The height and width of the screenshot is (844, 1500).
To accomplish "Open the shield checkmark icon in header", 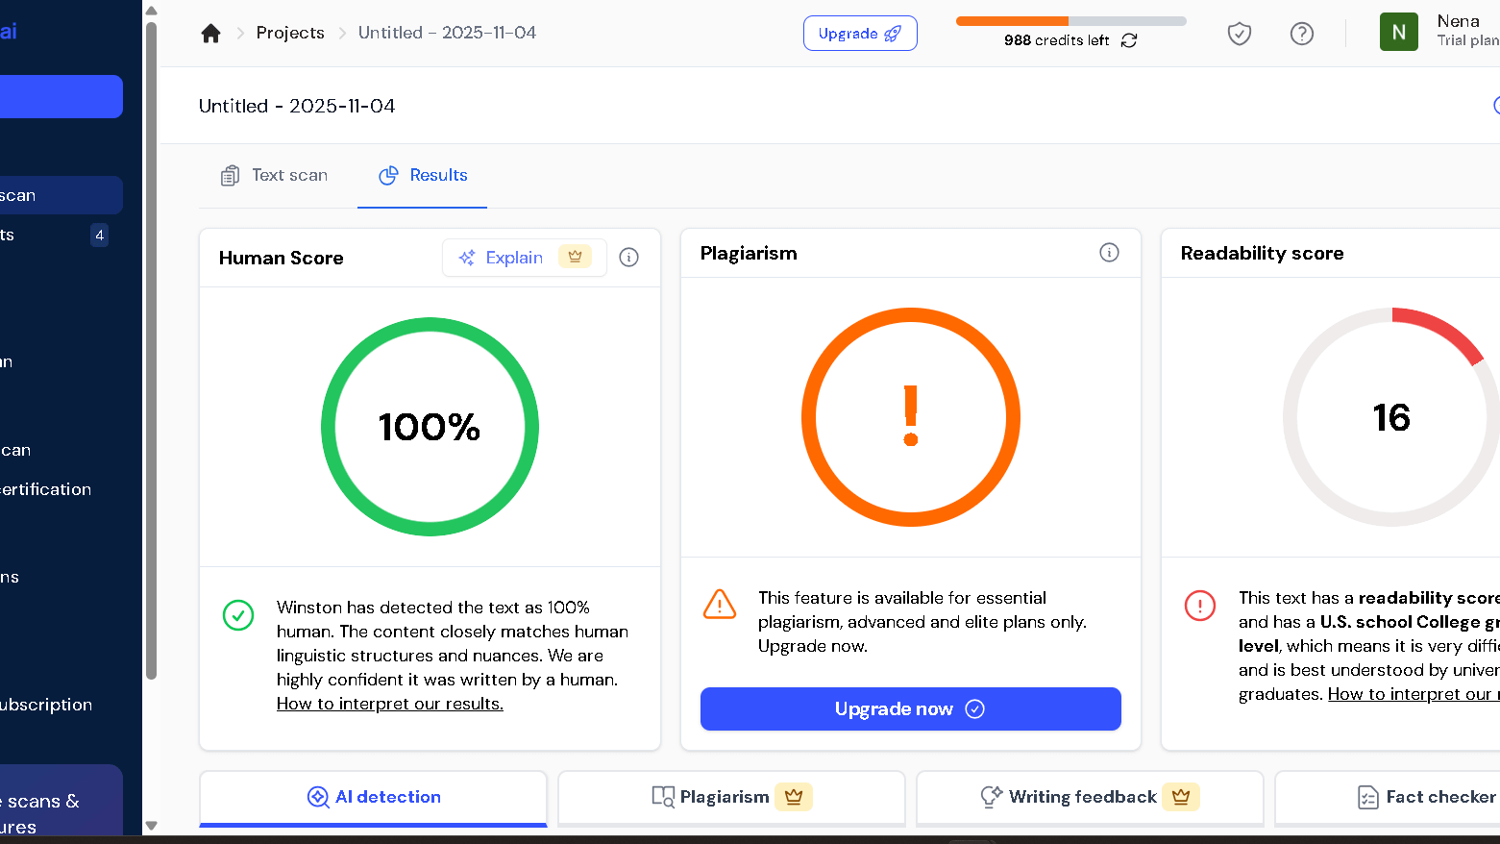I will [1240, 34].
